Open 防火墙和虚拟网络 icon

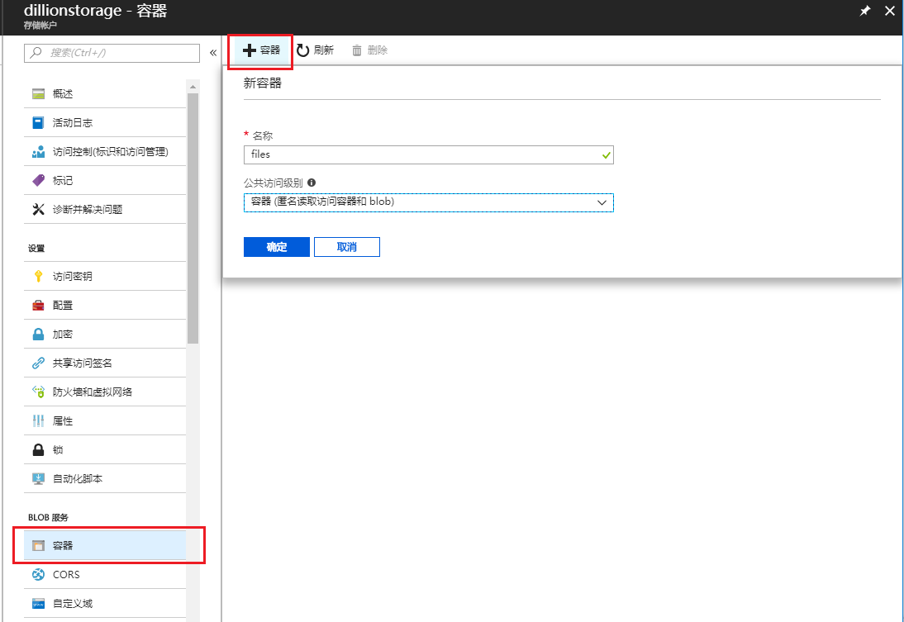tap(38, 392)
